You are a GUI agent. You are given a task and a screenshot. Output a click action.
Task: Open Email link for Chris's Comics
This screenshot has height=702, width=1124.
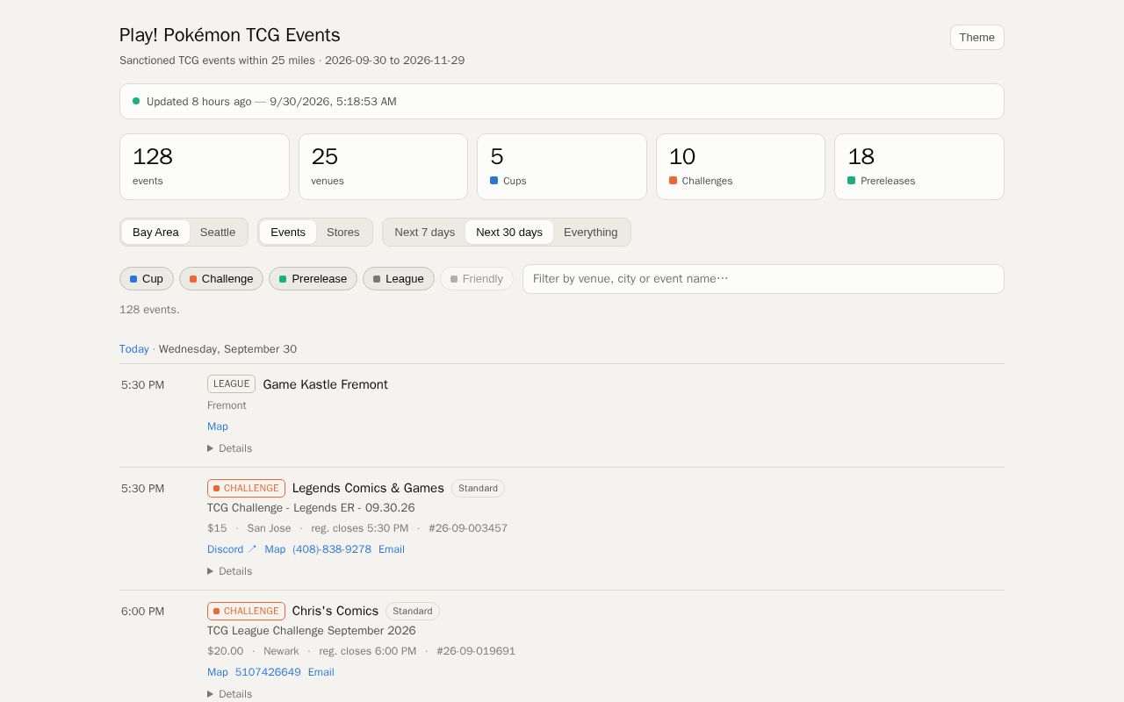tap(321, 672)
